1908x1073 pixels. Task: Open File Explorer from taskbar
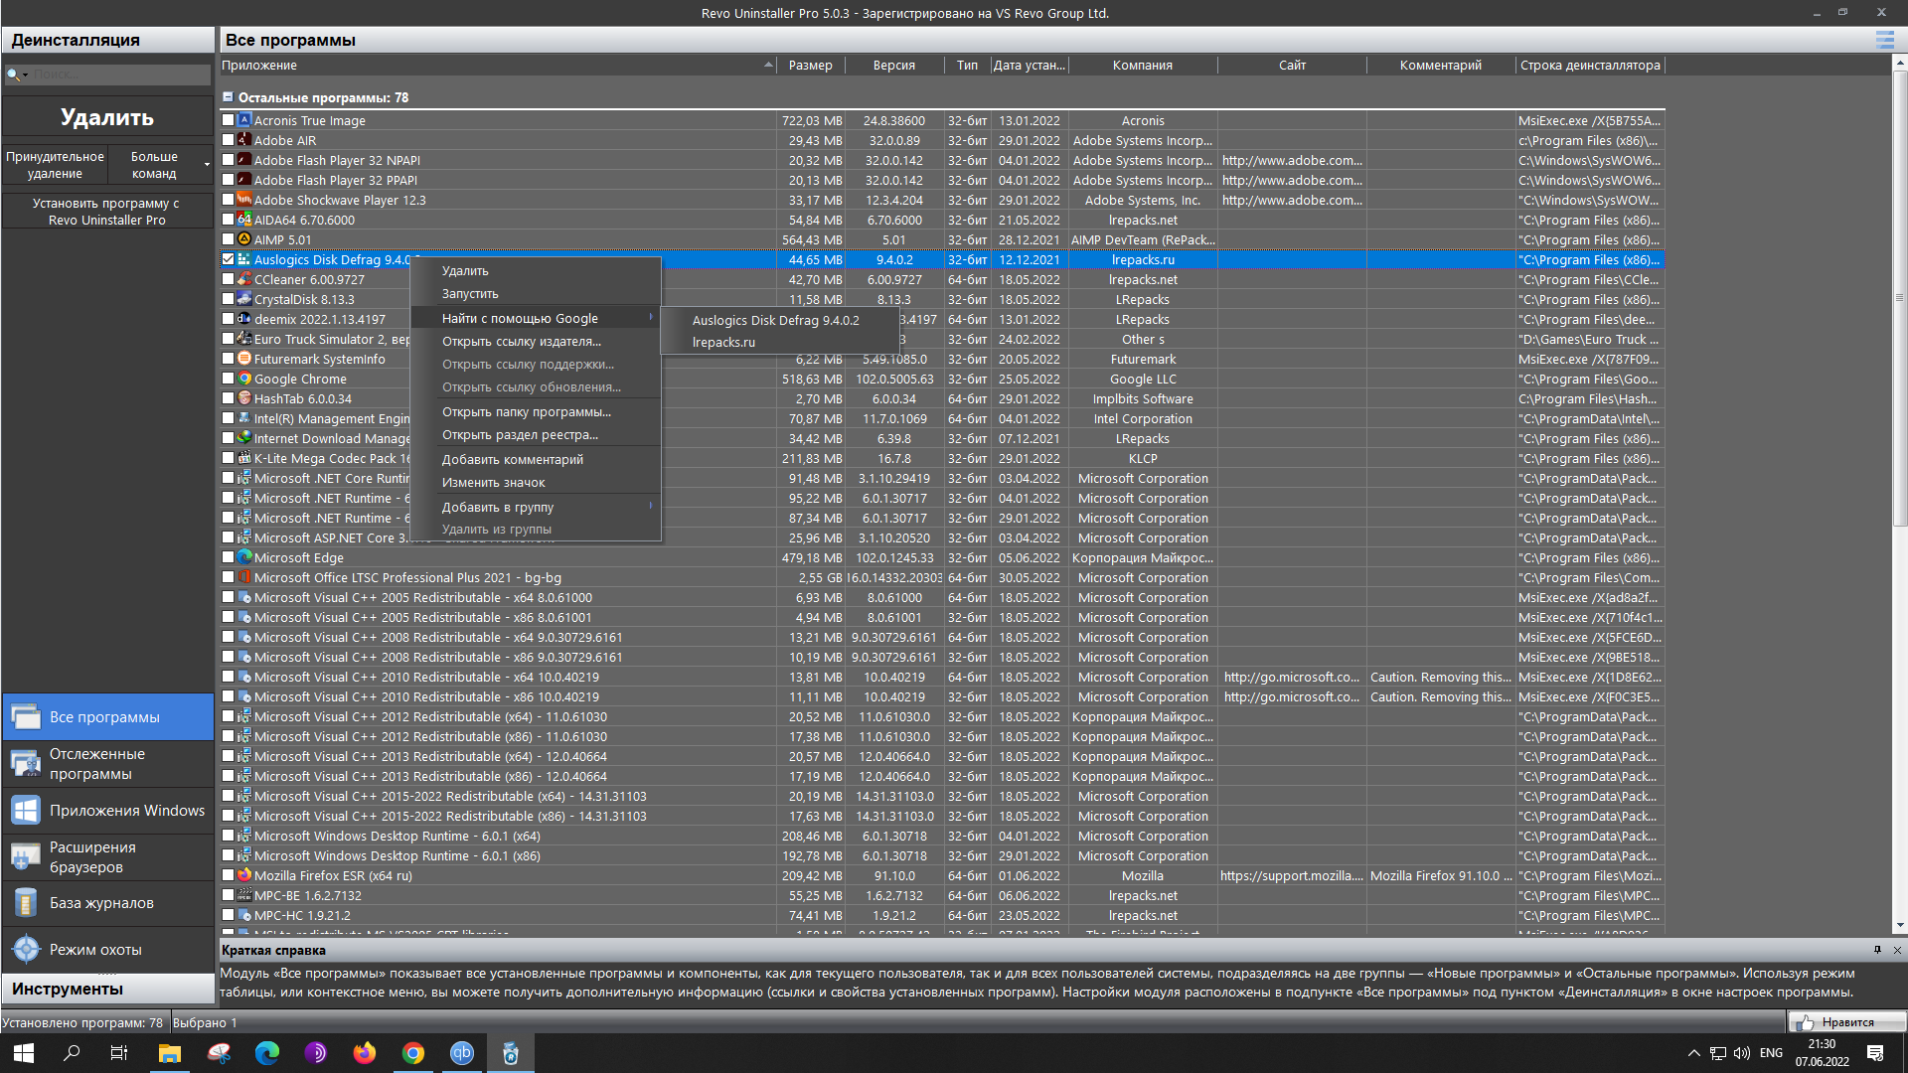[170, 1053]
